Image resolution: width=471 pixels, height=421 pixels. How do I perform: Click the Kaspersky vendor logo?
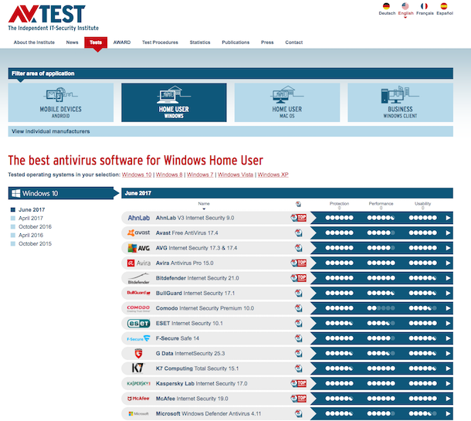click(138, 383)
